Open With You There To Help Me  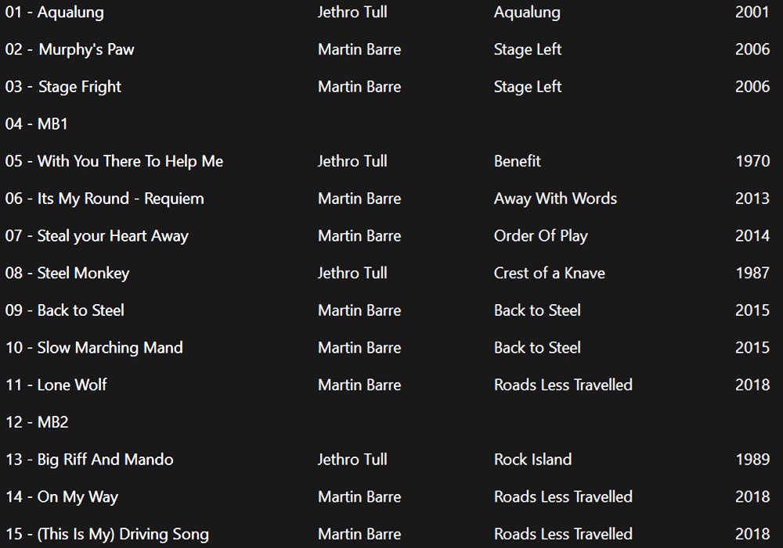click(x=114, y=162)
